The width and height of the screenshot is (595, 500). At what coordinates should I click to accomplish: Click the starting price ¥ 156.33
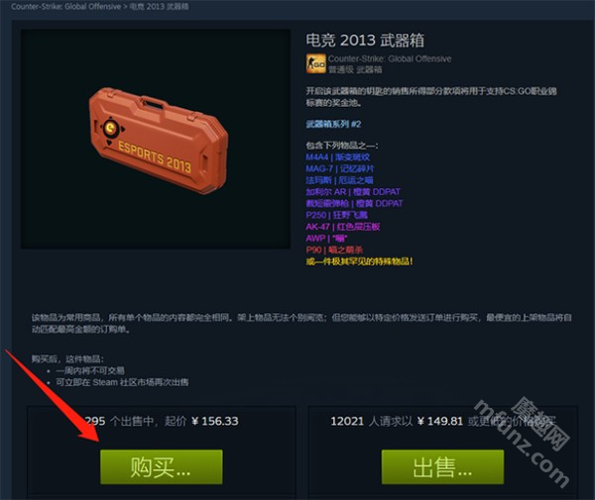(x=215, y=421)
